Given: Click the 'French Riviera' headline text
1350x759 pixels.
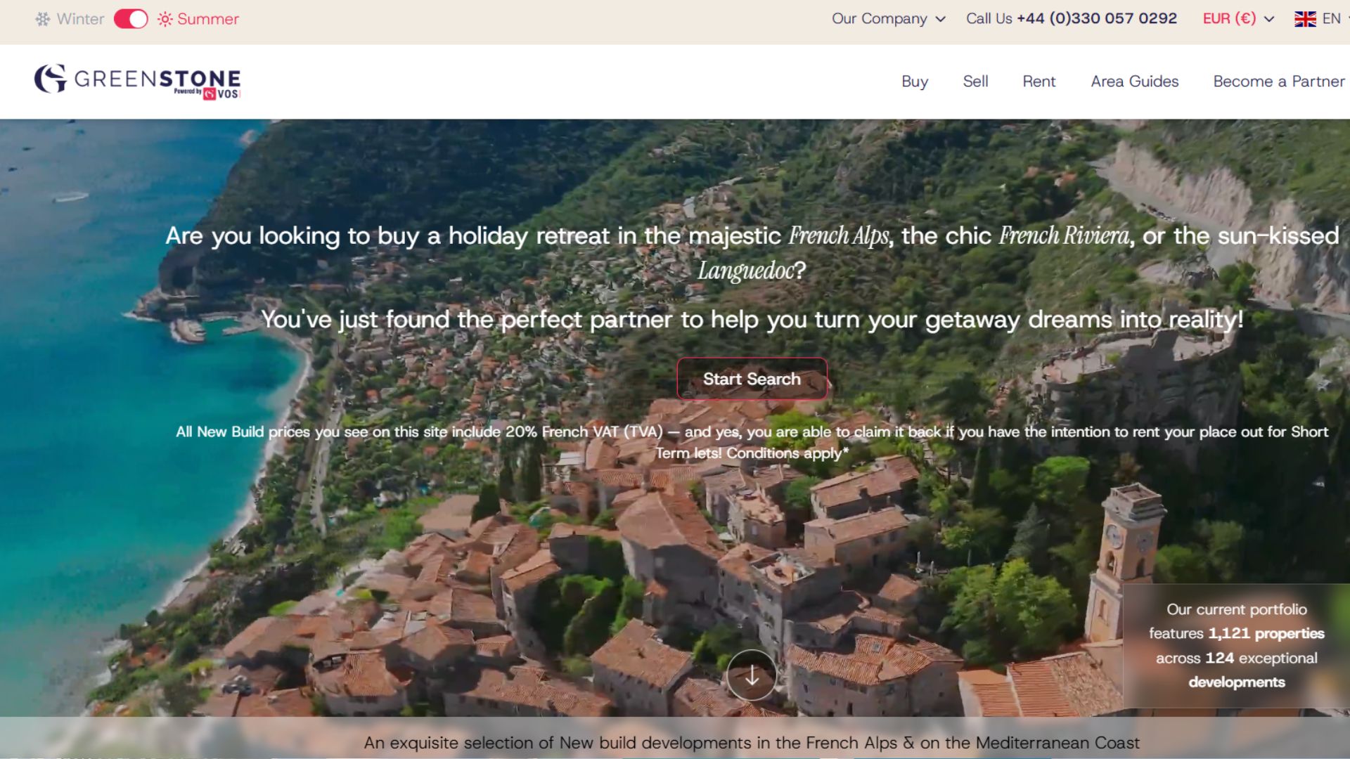Looking at the screenshot, I should point(1065,236).
